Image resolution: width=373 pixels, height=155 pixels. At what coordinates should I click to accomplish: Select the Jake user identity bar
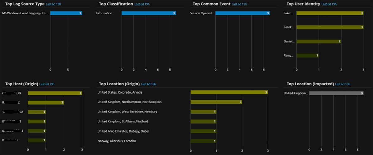pyautogui.click(x=330, y=13)
